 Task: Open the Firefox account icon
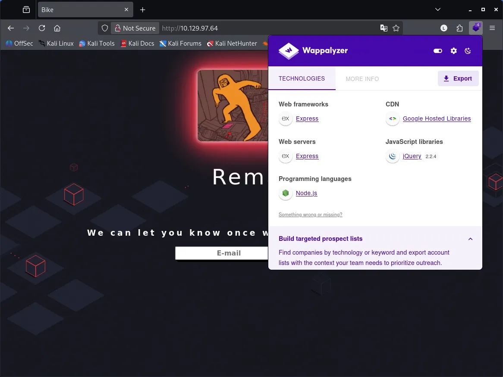coord(443,28)
